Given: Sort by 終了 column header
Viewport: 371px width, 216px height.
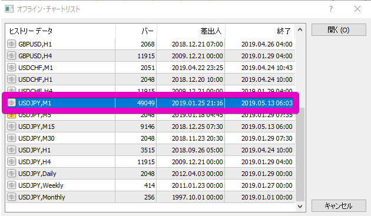Looking at the screenshot, I should [x=260, y=31].
